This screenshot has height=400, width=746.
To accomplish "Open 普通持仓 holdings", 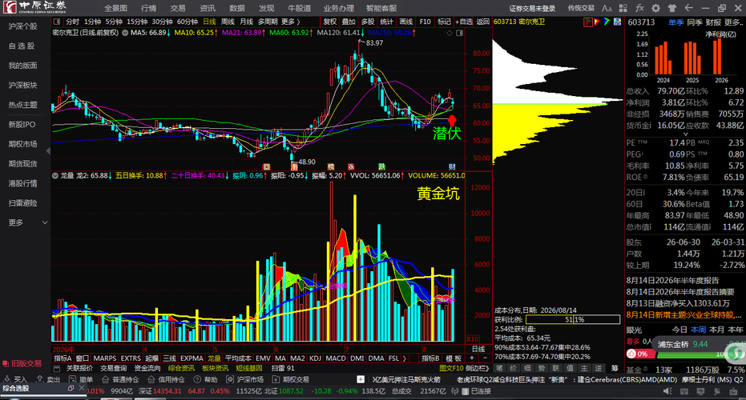I will [121, 379].
